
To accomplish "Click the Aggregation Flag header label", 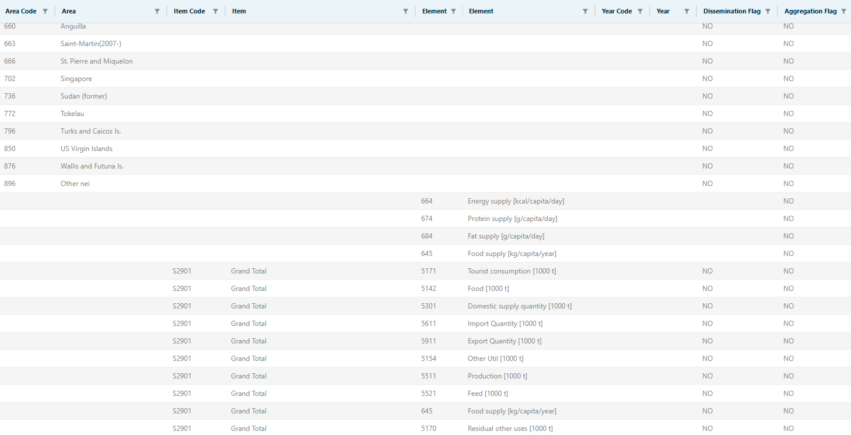I will [x=810, y=11].
